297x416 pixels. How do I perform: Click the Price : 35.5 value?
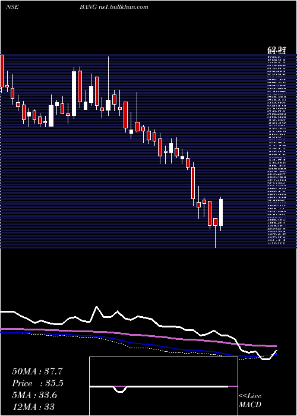point(38,383)
